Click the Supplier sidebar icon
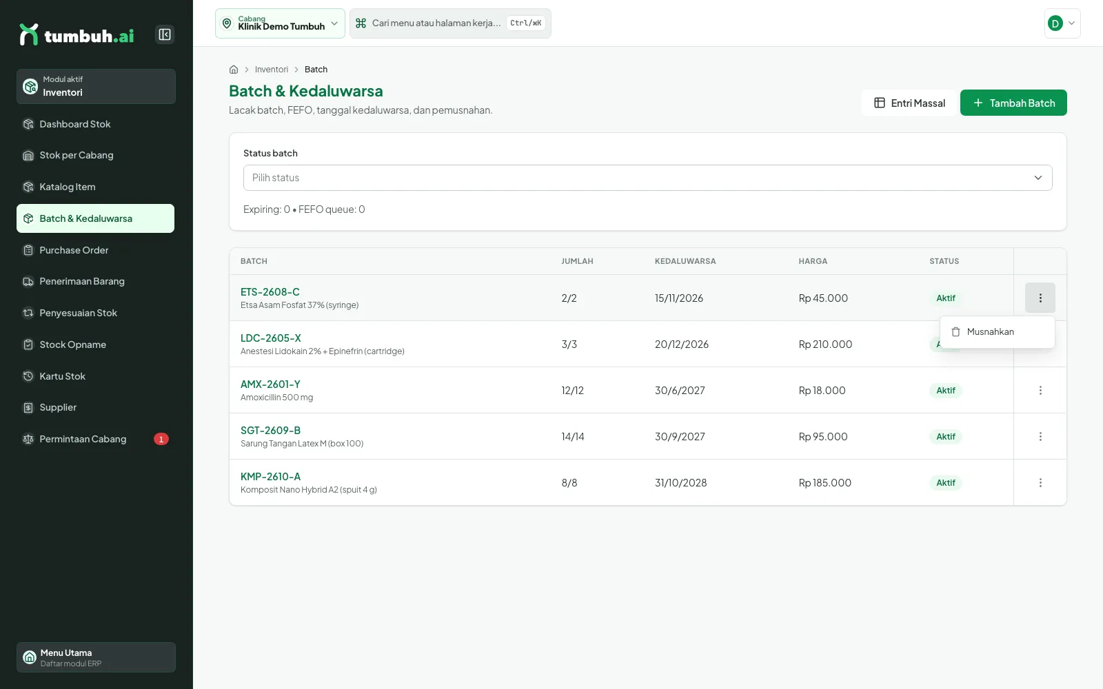The width and height of the screenshot is (1103, 689). point(28,408)
